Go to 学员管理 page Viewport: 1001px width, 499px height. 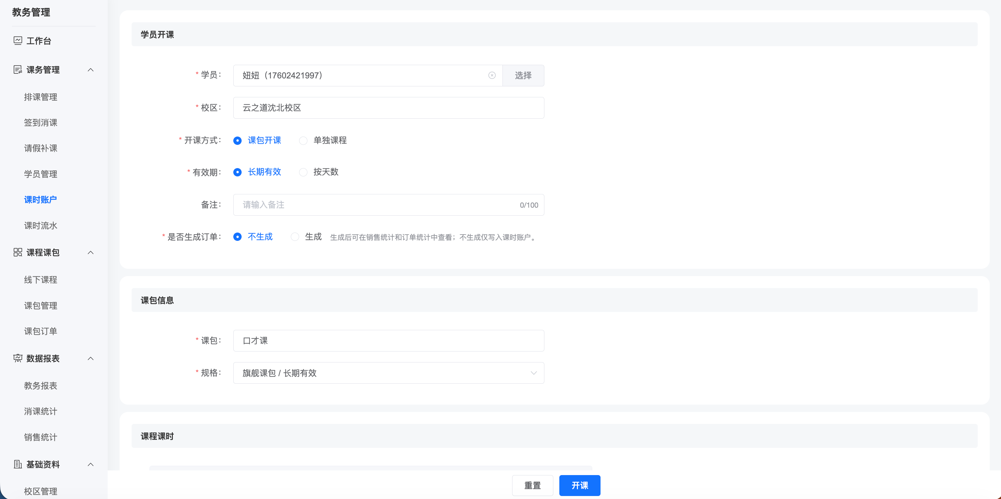tap(41, 174)
